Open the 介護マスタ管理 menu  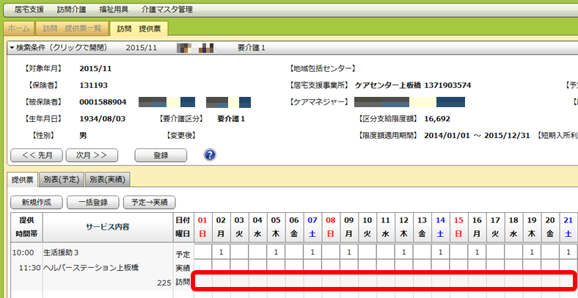167,10
